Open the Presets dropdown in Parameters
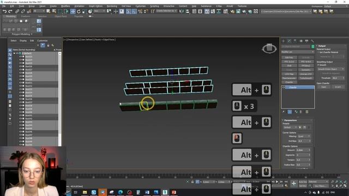 pyautogui.click(x=290, y=127)
